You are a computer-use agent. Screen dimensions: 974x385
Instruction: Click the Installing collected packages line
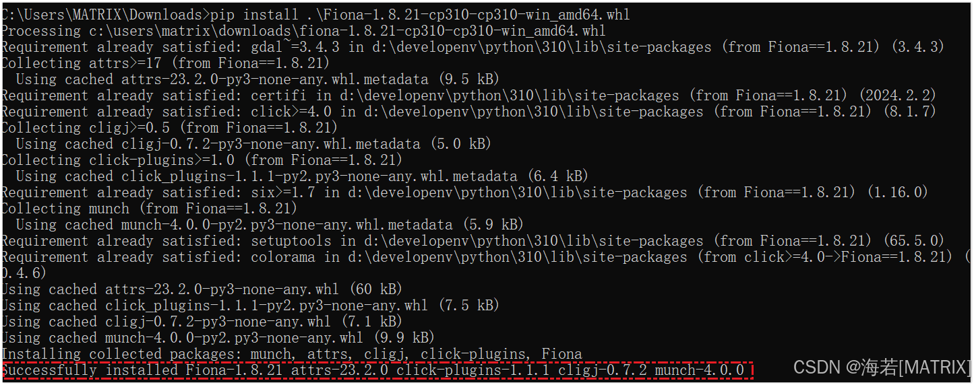pyautogui.click(x=291, y=354)
